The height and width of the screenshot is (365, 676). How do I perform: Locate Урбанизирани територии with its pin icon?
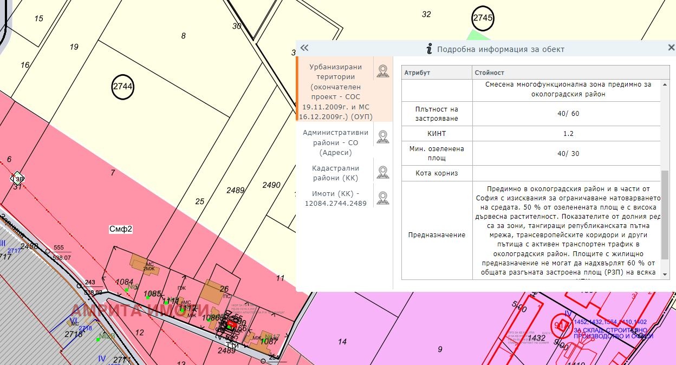[x=383, y=71]
